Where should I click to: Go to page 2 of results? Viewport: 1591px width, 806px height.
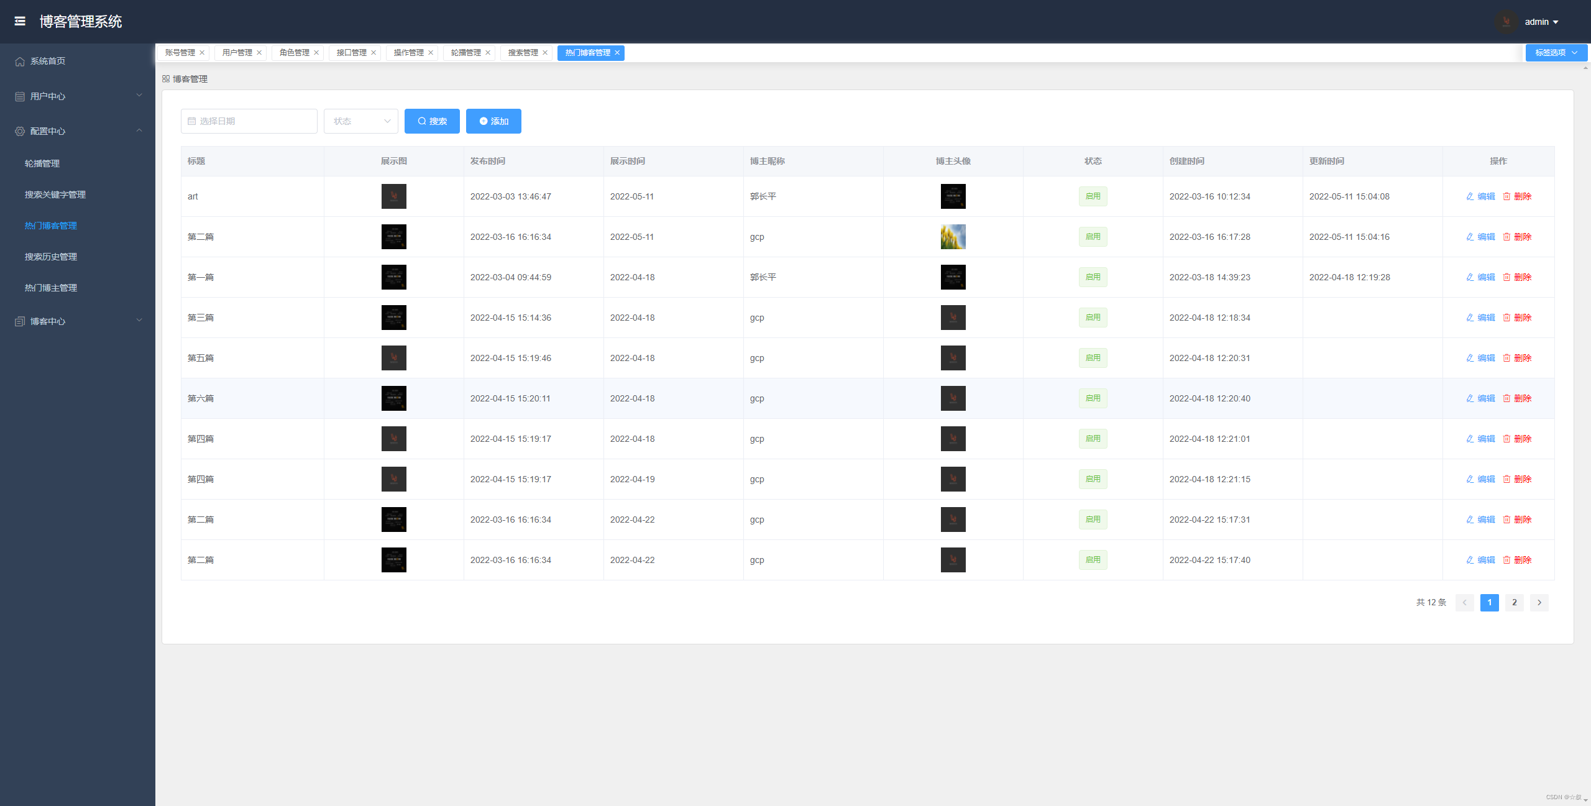pos(1514,602)
